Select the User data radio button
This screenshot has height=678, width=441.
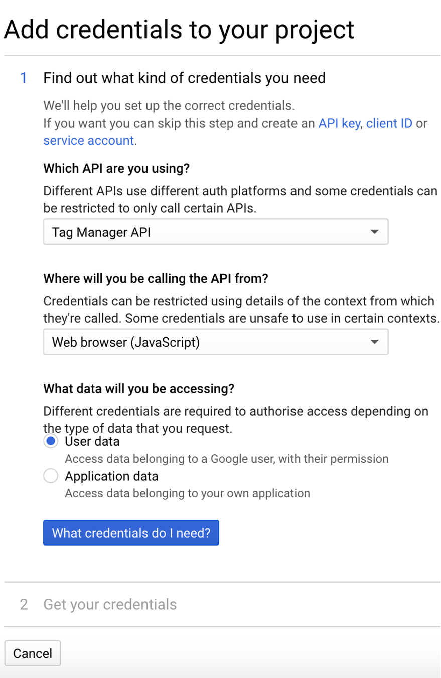(51, 441)
